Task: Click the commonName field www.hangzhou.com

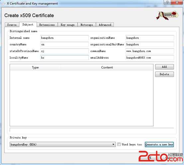Action: point(149,51)
